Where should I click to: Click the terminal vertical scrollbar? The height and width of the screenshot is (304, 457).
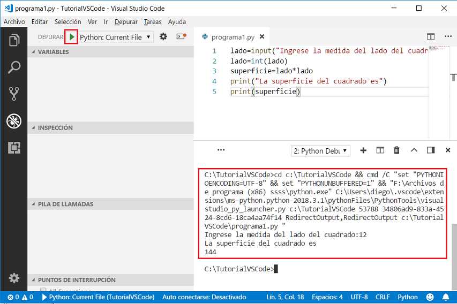[454, 256]
